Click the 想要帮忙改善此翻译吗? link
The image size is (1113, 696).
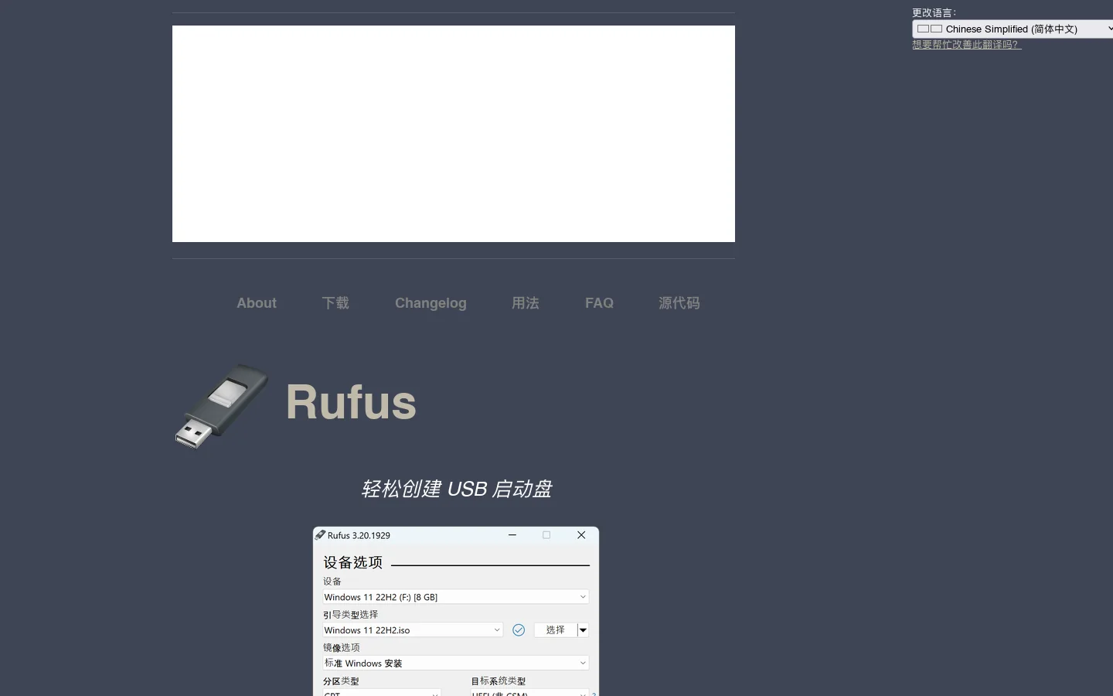966,45
